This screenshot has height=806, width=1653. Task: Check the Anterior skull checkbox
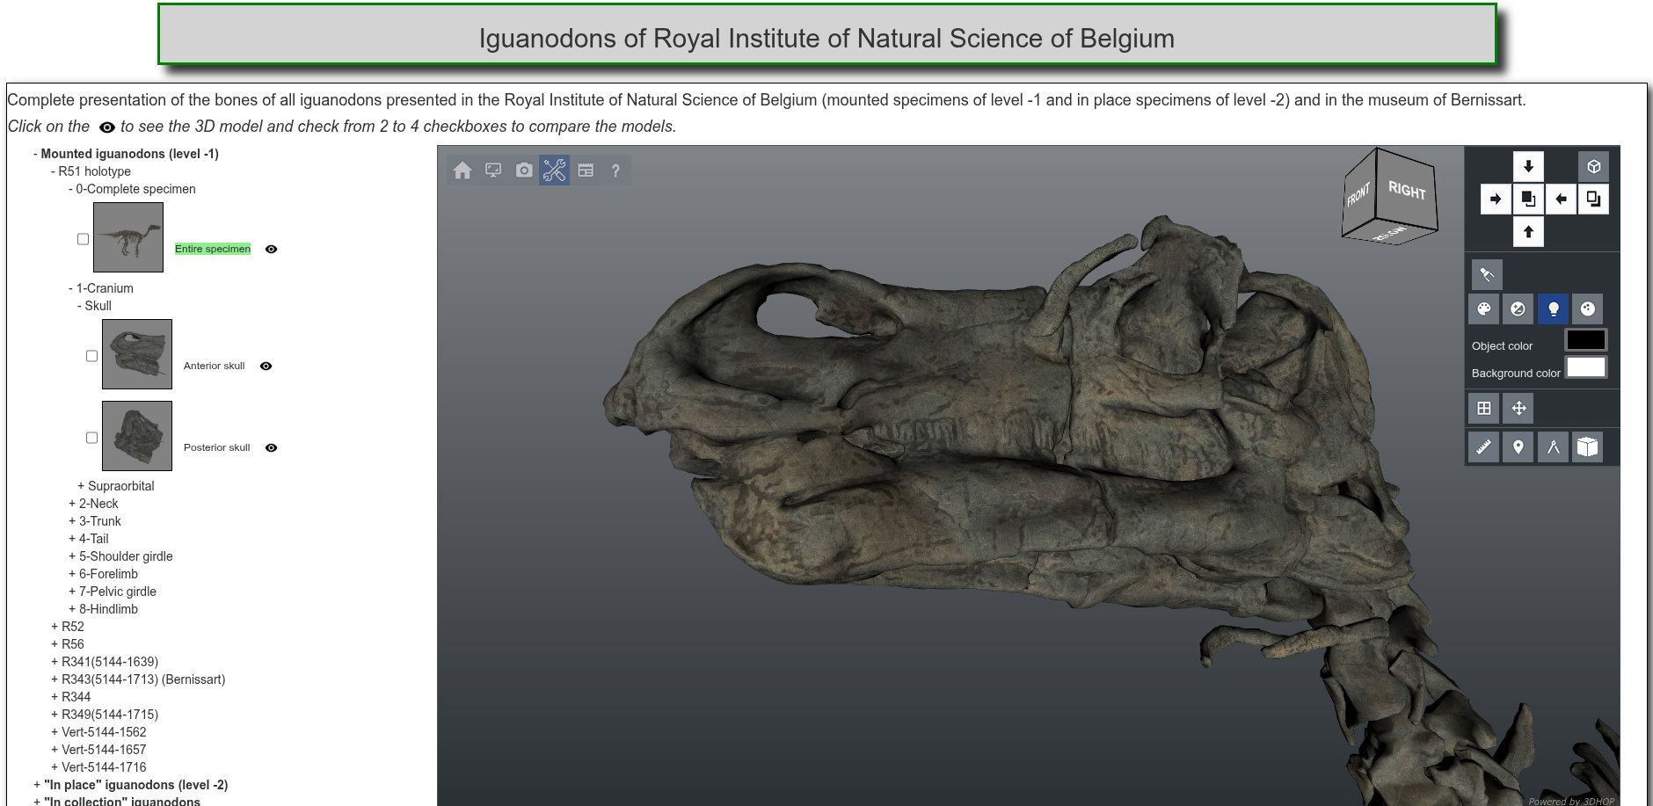(x=91, y=356)
